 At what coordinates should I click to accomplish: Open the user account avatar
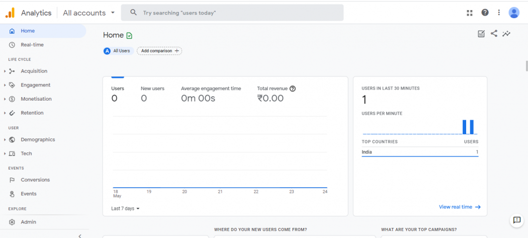pyautogui.click(x=514, y=13)
